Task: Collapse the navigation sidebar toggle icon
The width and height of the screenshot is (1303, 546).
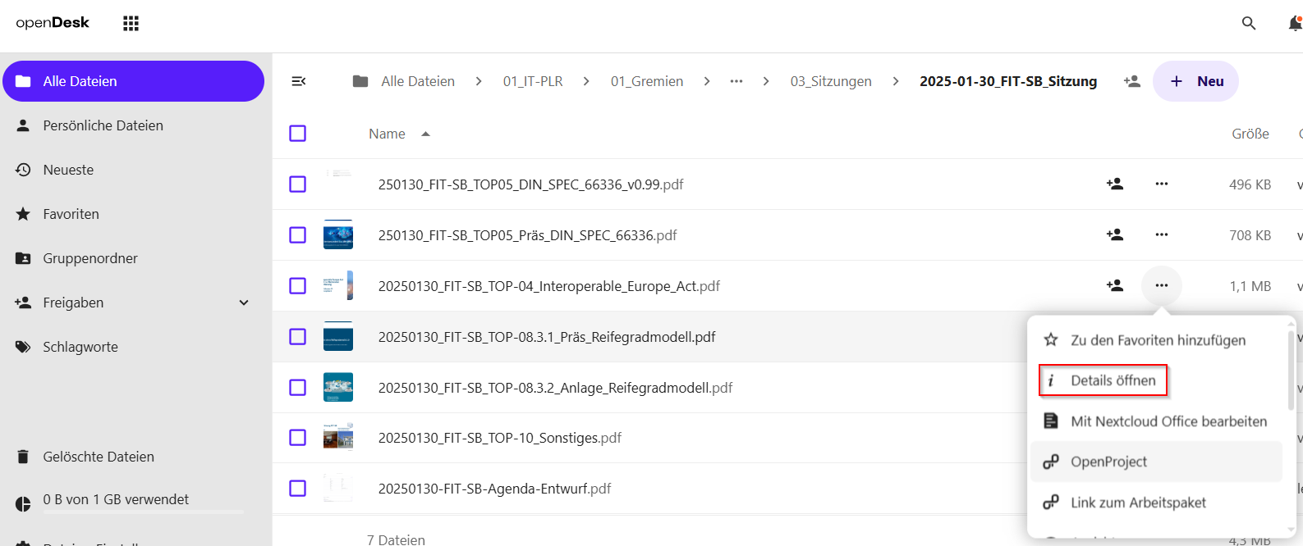Action: pyautogui.click(x=299, y=81)
